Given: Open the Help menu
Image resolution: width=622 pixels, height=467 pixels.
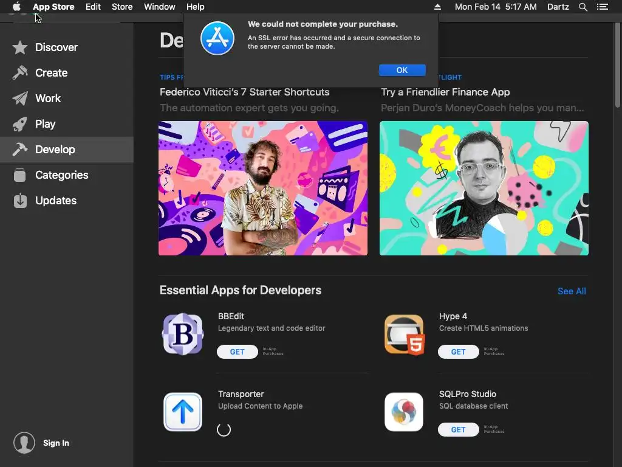Looking at the screenshot, I should point(195,7).
